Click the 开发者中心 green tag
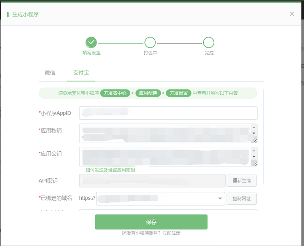Viewport: 304px width, 246px height. [x=115, y=93]
